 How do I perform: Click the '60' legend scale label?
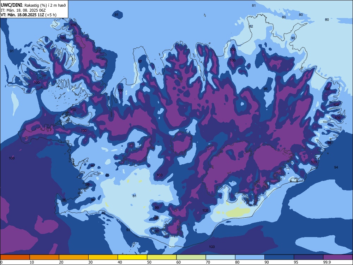coord(179,262)
